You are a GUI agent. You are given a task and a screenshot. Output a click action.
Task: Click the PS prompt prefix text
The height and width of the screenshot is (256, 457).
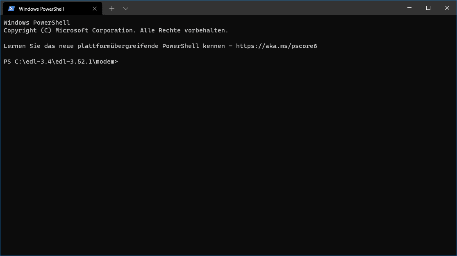[7, 62]
